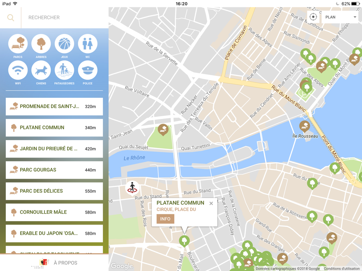Tap tree marker on Rue de la Rôtisserie
The image size is (362, 271).
312,216
